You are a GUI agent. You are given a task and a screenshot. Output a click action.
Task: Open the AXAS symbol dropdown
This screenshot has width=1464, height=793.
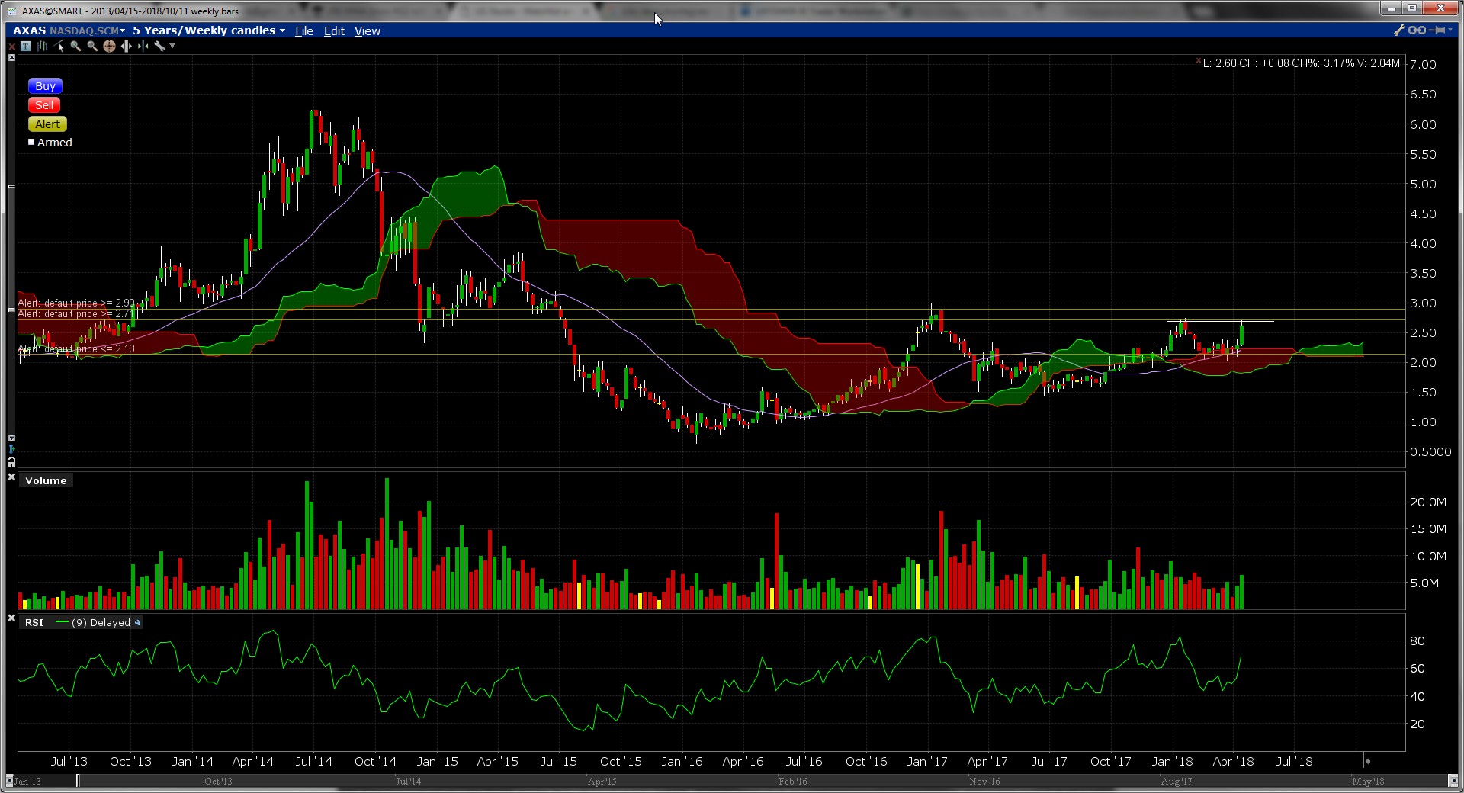pos(68,30)
